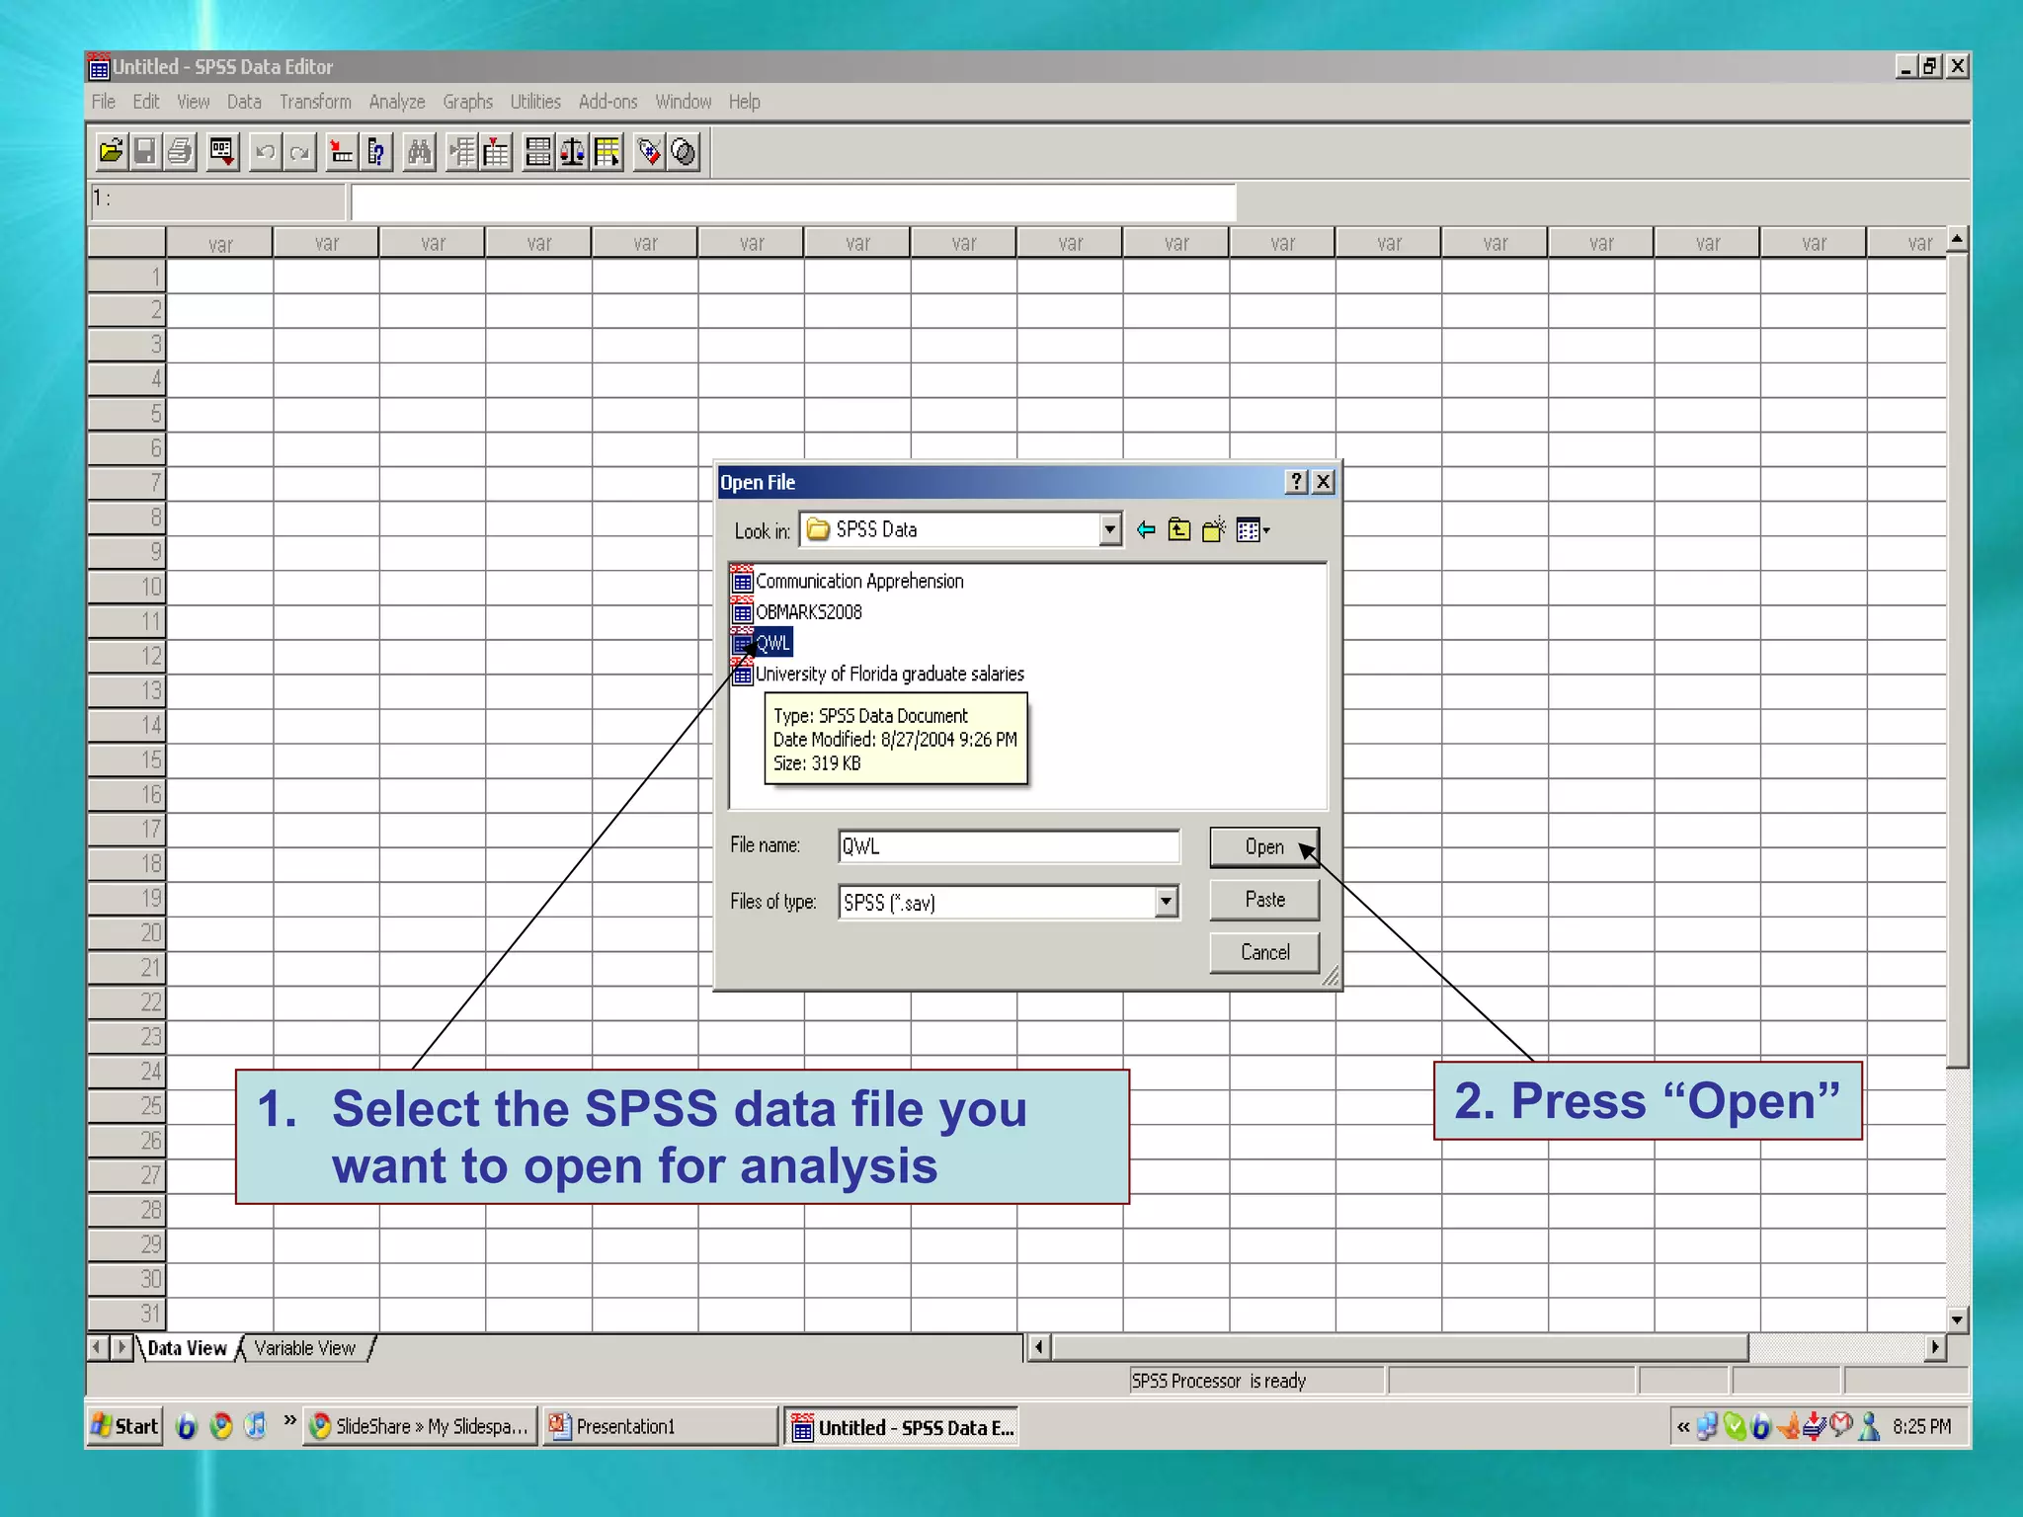Image resolution: width=2023 pixels, height=1517 pixels.
Task: Select University of Florida graduate salaries file
Action: tap(878, 674)
